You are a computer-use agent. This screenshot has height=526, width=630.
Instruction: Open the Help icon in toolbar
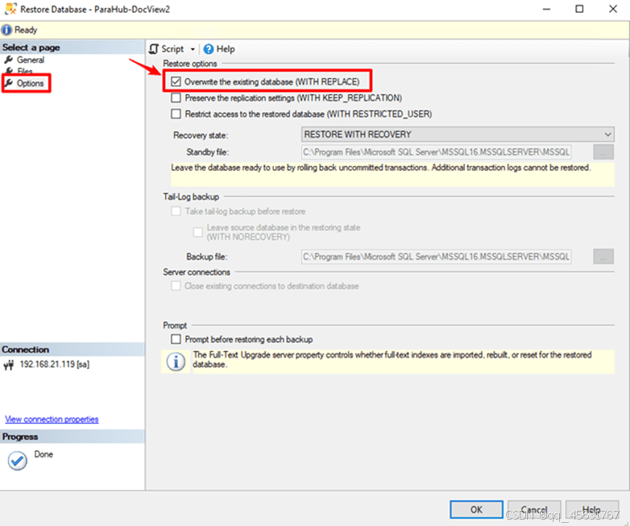coord(209,49)
